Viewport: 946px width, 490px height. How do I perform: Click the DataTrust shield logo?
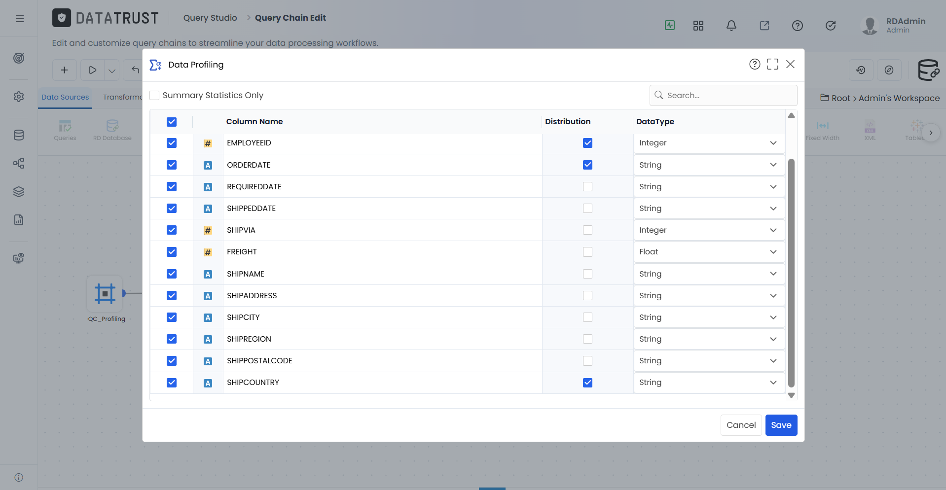[62, 18]
